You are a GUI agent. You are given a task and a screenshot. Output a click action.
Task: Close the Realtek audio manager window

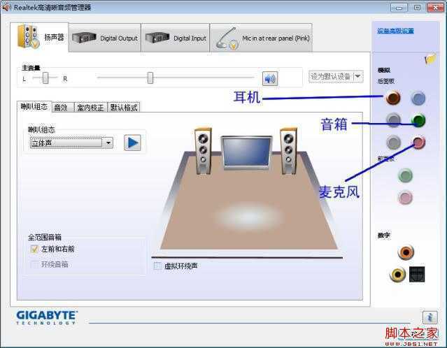click(435, 8)
